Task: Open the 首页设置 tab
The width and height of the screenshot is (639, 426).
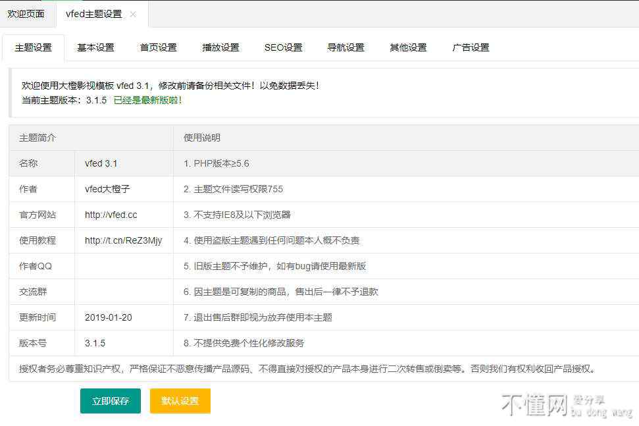Action: tap(158, 47)
